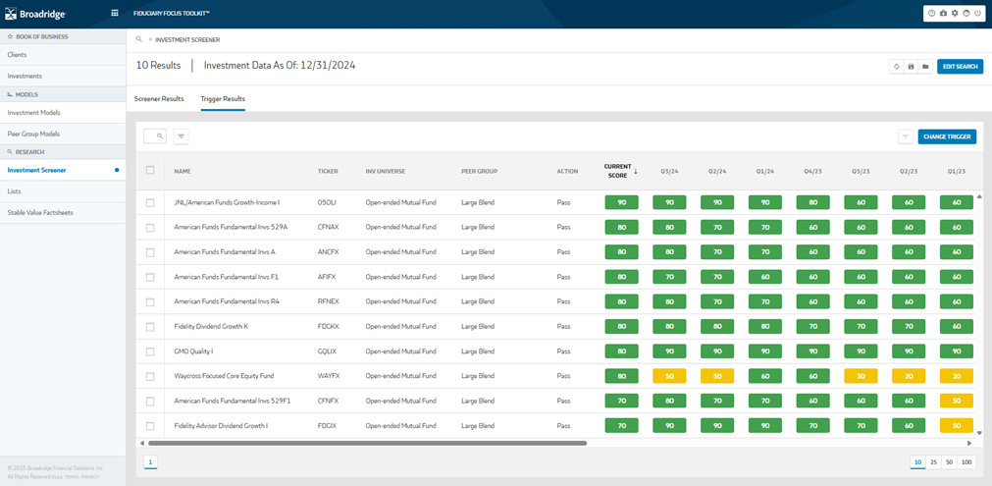Check the American Funds Fundamental Invs R4 row
The height and width of the screenshot is (486, 992).
click(150, 301)
